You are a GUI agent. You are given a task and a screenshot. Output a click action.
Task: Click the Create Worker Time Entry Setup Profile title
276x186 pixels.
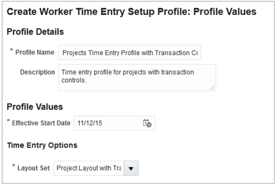pos(132,12)
